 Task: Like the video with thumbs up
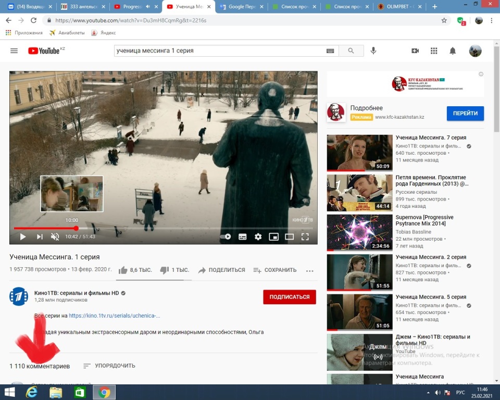coord(135,270)
